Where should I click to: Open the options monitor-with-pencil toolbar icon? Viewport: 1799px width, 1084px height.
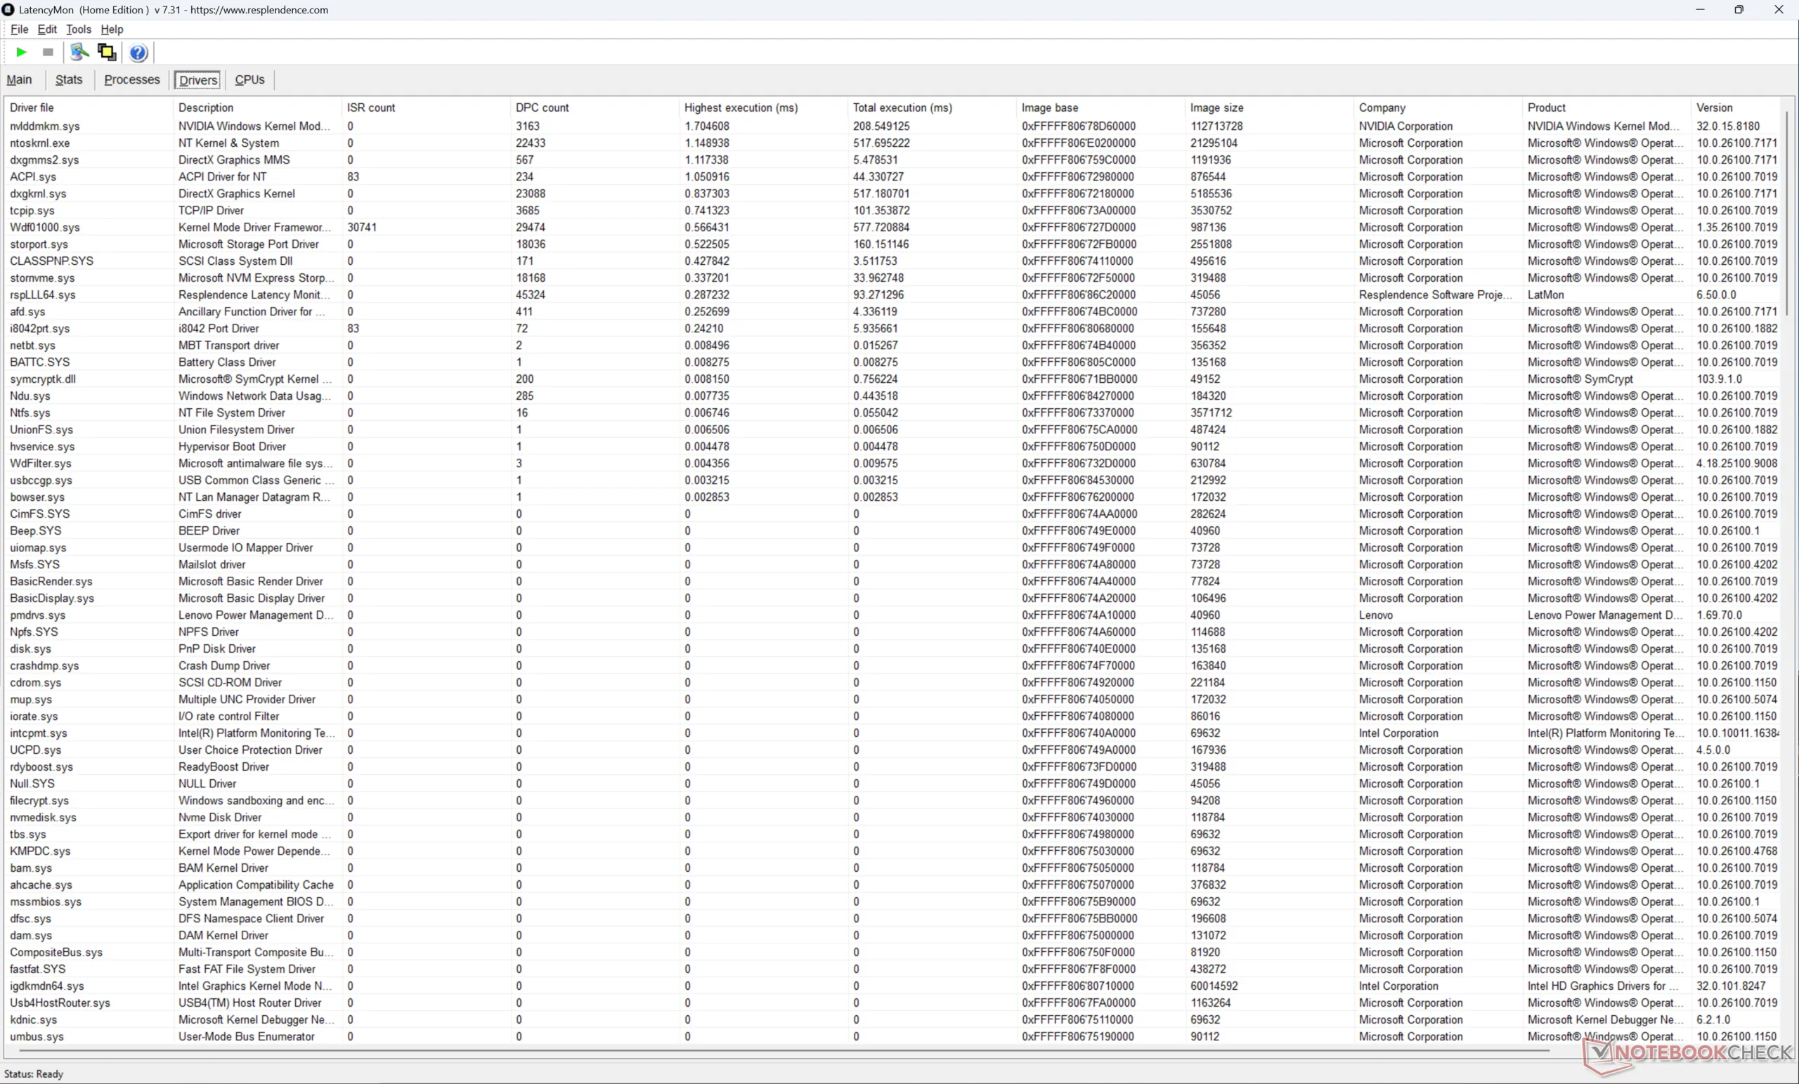pyautogui.click(x=79, y=52)
